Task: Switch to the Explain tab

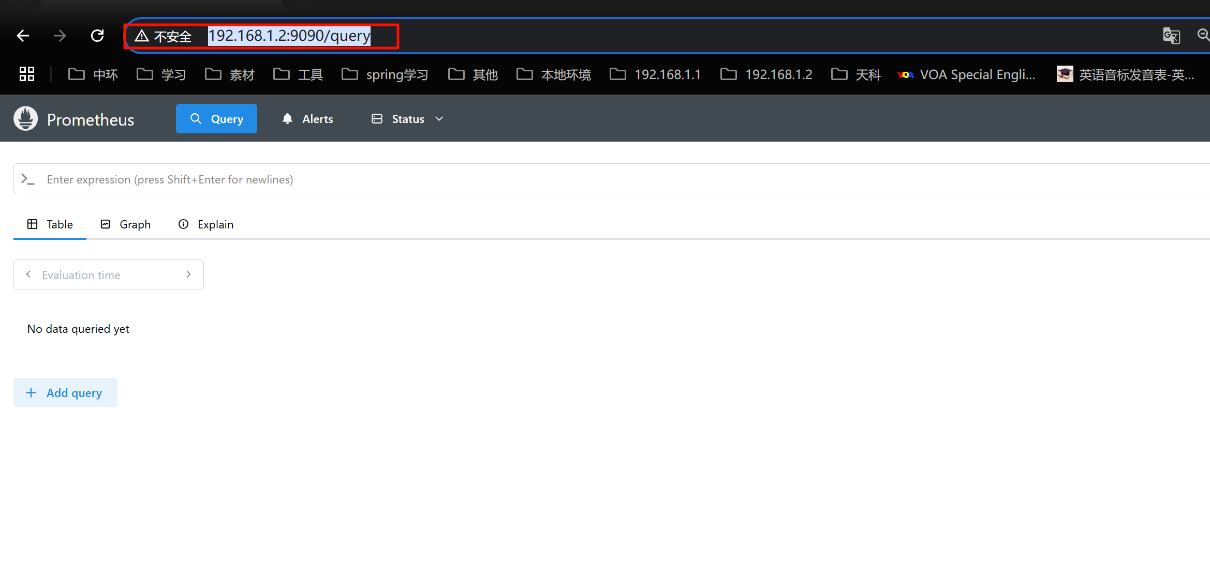Action: tap(206, 224)
